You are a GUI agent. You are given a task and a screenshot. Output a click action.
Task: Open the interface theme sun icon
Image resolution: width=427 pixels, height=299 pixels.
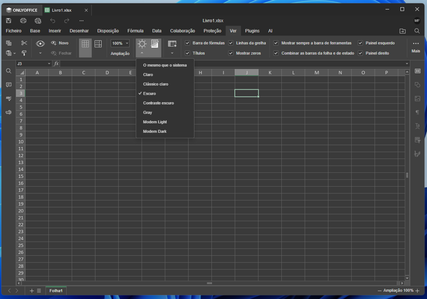pyautogui.click(x=142, y=44)
